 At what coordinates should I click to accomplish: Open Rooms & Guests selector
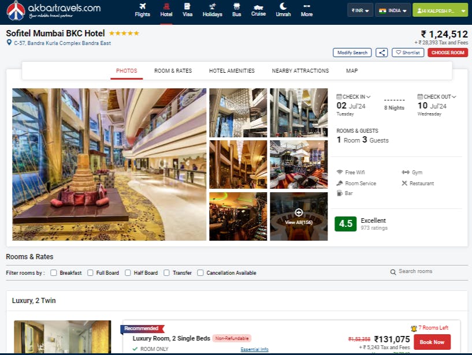[x=362, y=136]
